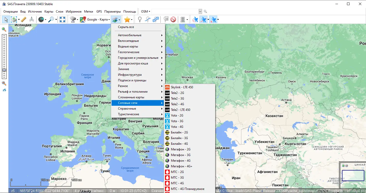Image resolution: width=366 pixels, height=193 pixels.
Task: Open the Вид menu
Action: 23,12
